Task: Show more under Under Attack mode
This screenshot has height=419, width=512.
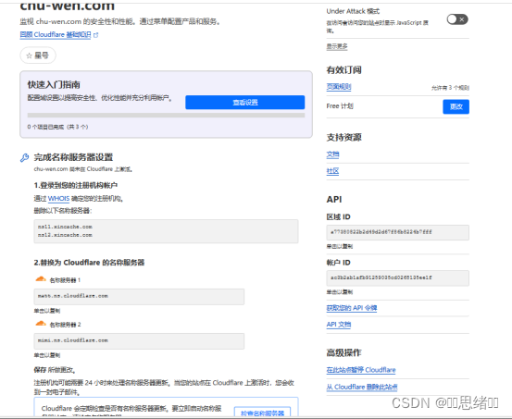Action: [337, 46]
